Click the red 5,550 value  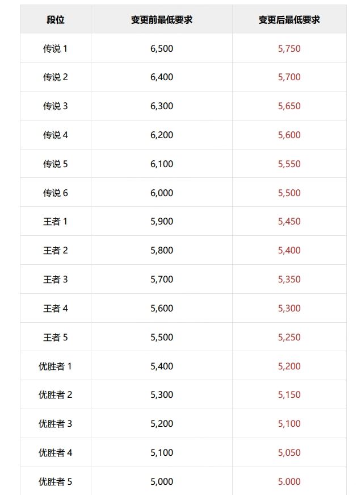(289, 164)
